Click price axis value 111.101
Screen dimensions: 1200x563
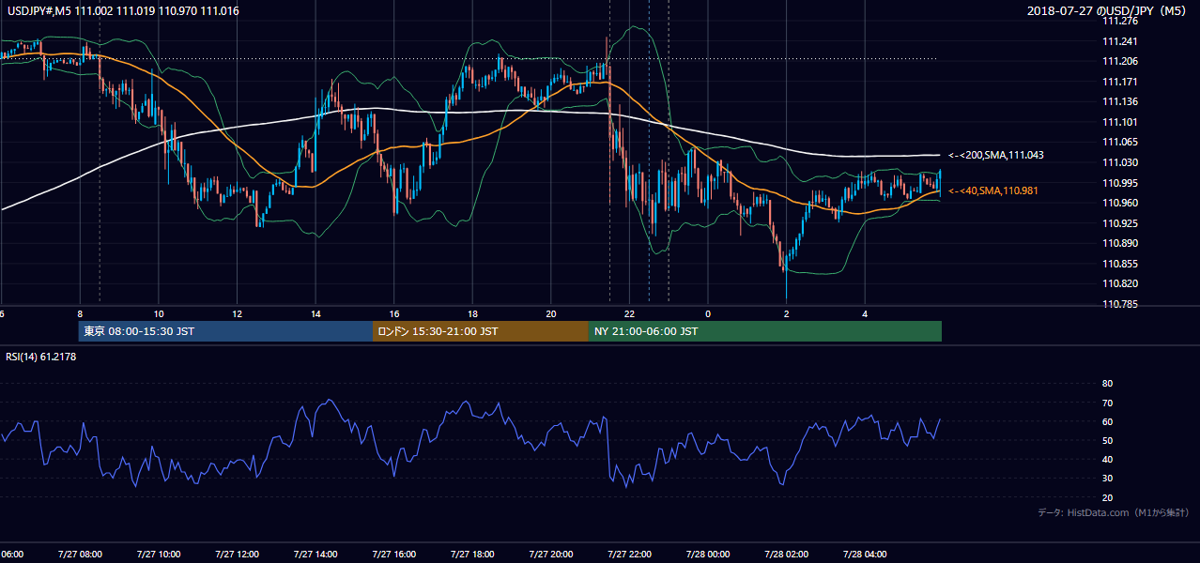[1120, 122]
